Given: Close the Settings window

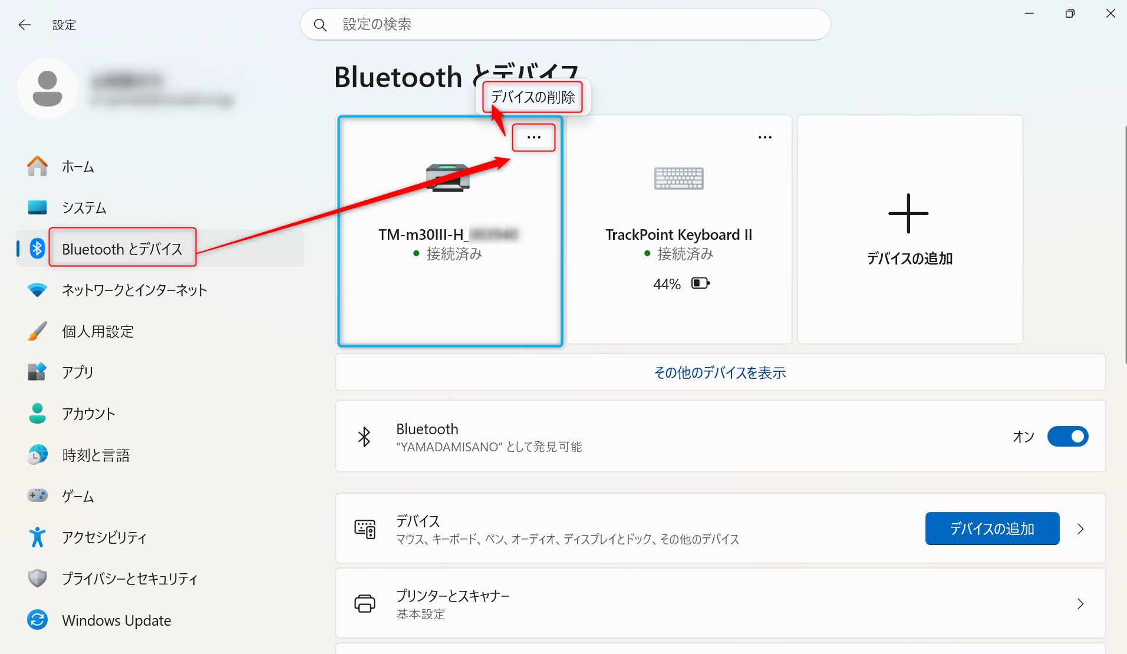Looking at the screenshot, I should pos(1110,13).
